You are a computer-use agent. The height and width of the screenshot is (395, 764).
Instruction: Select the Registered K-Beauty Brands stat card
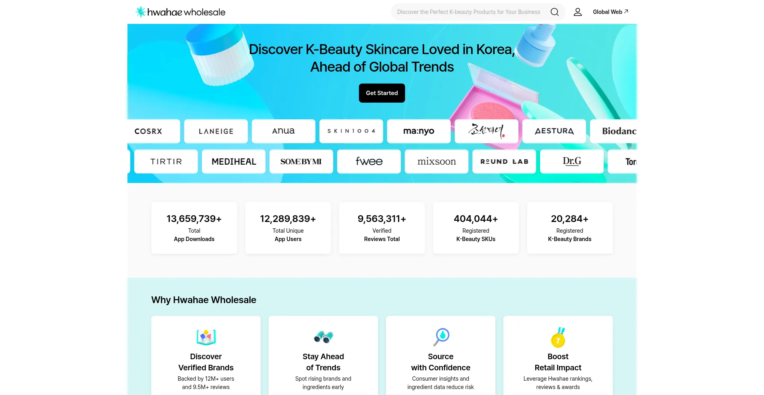569,228
